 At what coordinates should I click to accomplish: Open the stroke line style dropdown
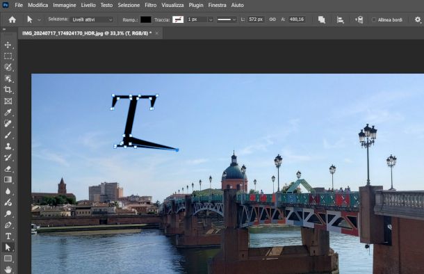(227, 19)
